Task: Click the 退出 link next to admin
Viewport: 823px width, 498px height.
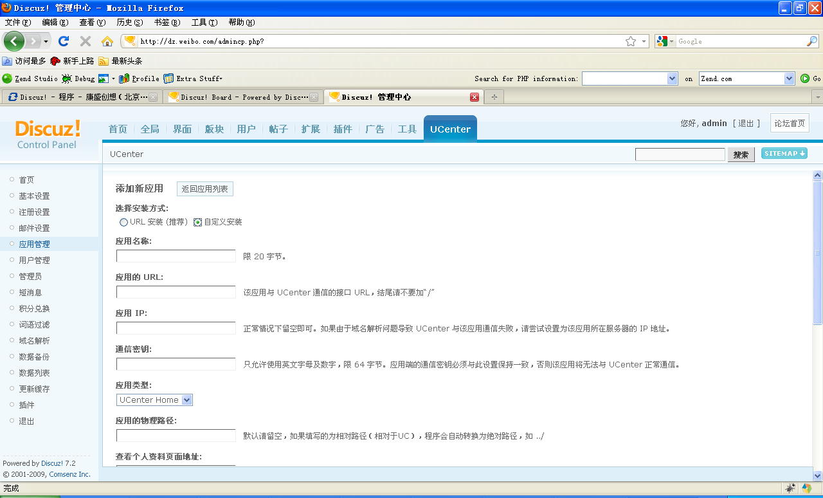Action: point(746,123)
